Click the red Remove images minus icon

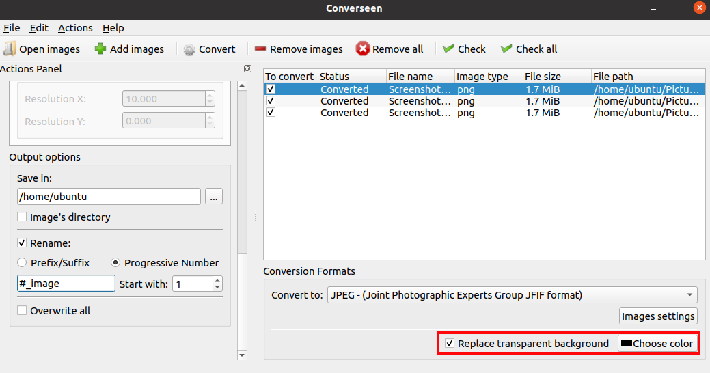[260, 49]
